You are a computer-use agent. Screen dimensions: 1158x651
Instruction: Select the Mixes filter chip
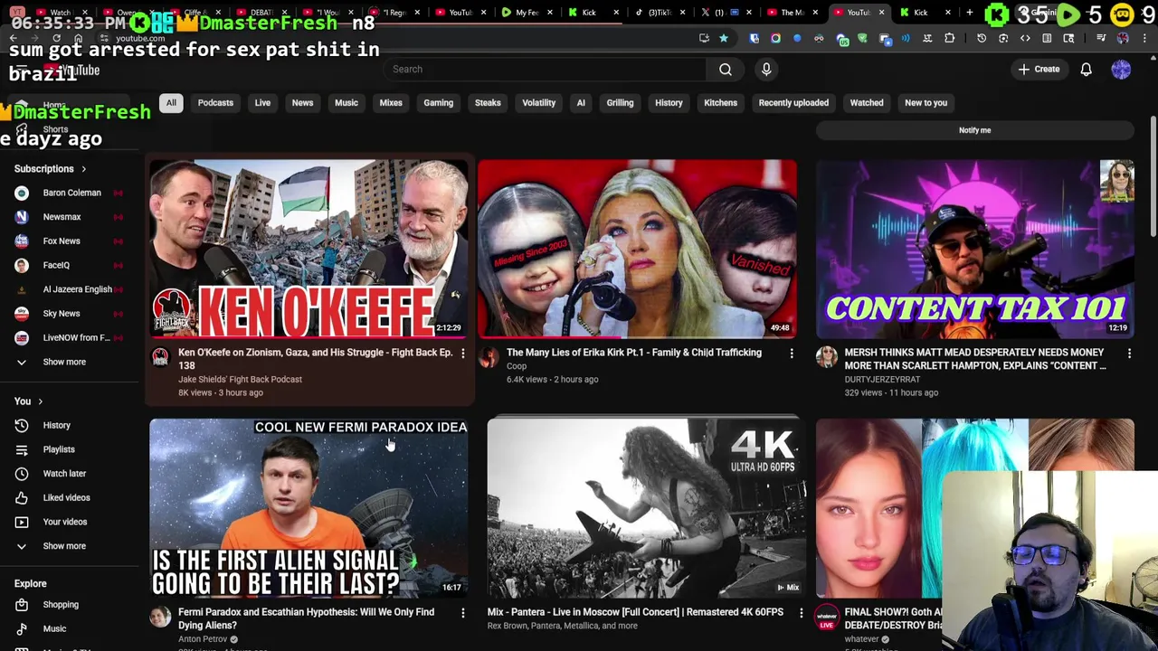pos(391,103)
